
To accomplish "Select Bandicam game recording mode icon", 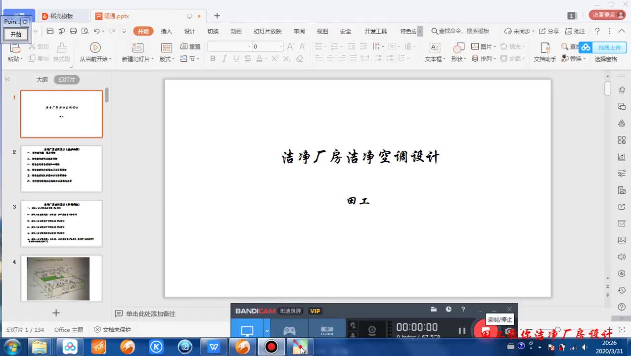I will click(289, 330).
